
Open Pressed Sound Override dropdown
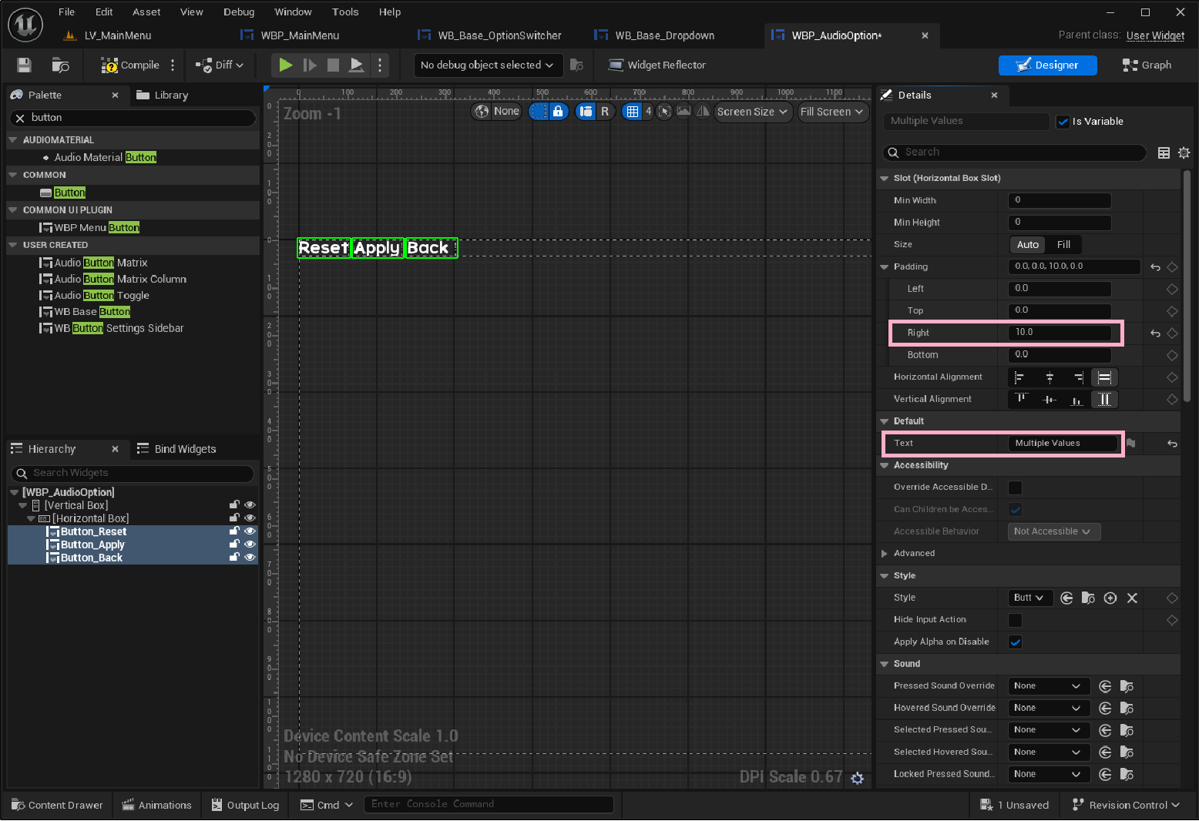[x=1049, y=686]
